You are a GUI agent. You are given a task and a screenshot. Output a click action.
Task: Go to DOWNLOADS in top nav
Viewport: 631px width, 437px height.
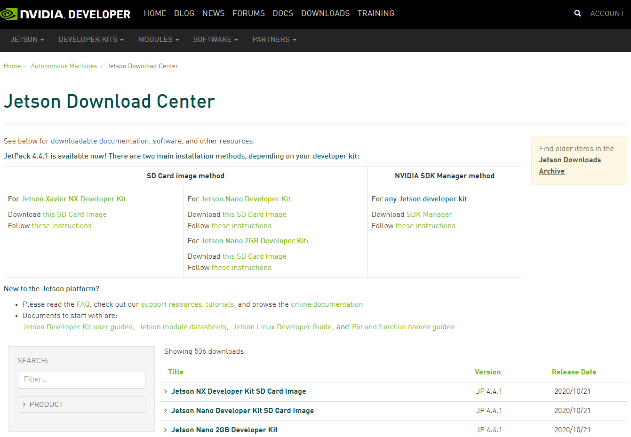point(325,13)
